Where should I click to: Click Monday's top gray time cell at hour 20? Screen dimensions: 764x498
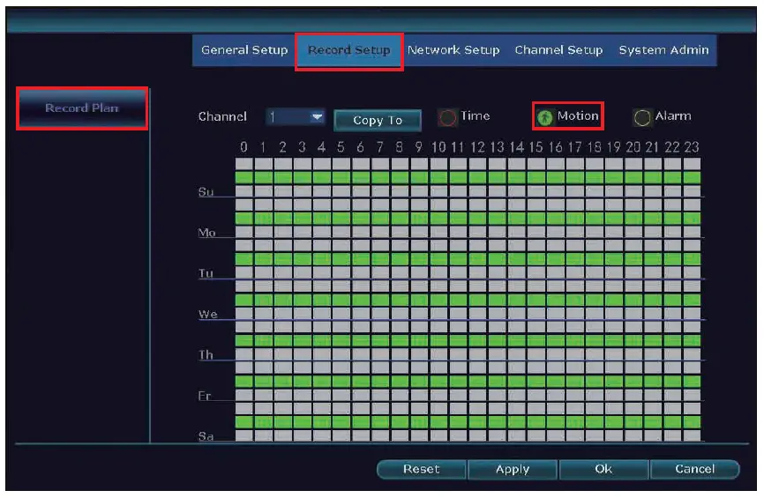pos(634,205)
